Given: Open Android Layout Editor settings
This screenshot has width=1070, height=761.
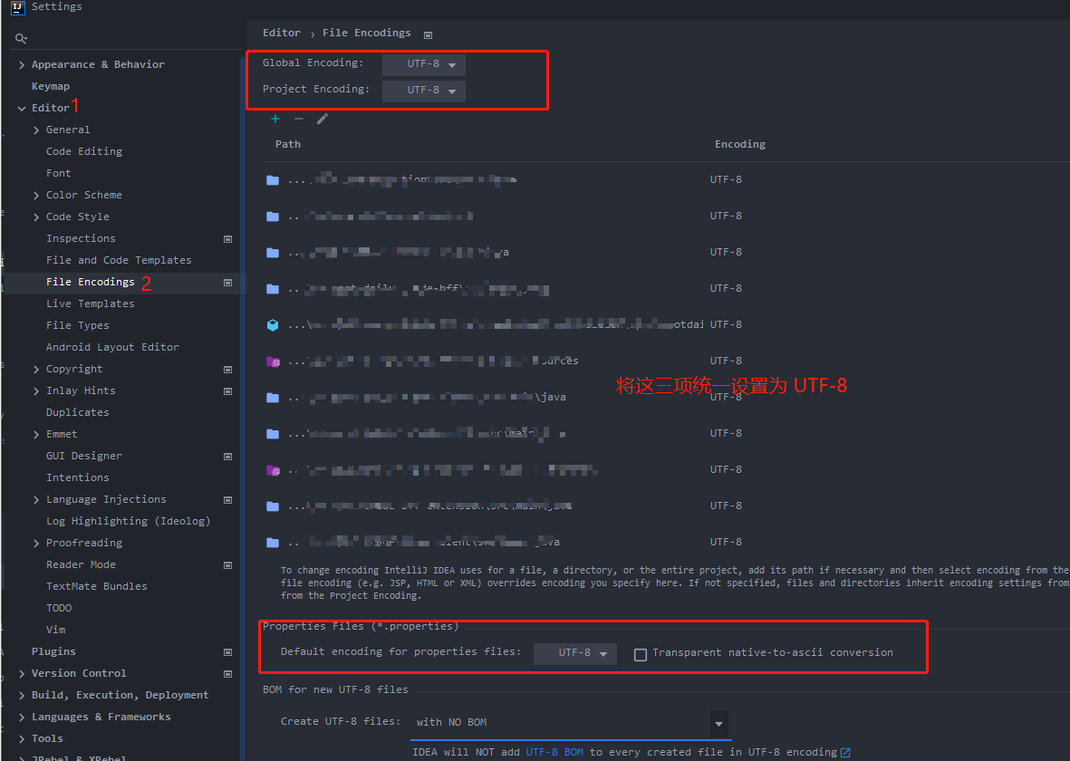Looking at the screenshot, I should click(x=112, y=347).
